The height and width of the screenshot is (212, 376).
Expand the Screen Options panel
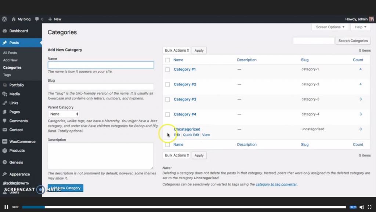(330, 27)
